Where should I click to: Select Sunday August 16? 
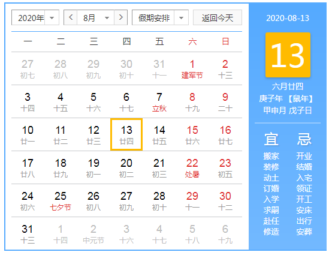(225, 134)
